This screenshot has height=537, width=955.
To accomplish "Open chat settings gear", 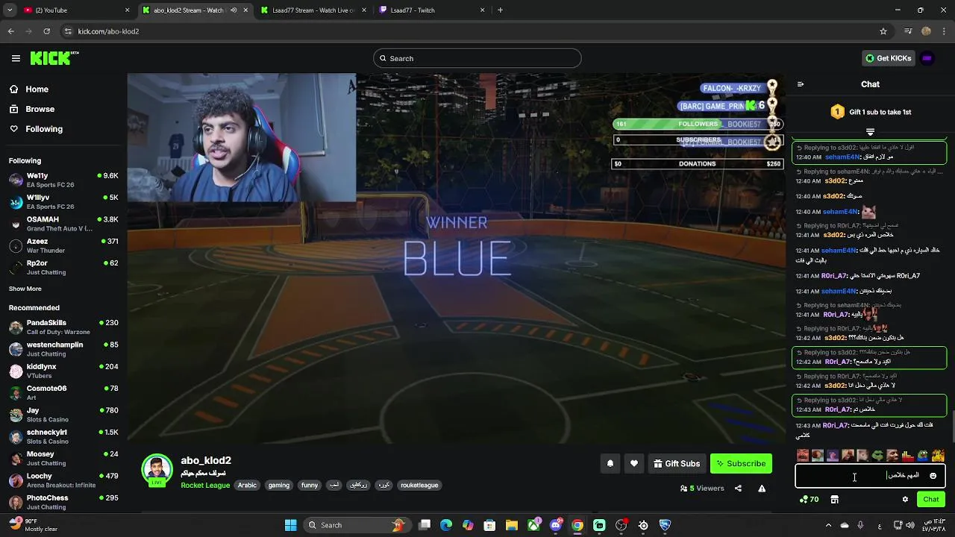I will 905,500.
